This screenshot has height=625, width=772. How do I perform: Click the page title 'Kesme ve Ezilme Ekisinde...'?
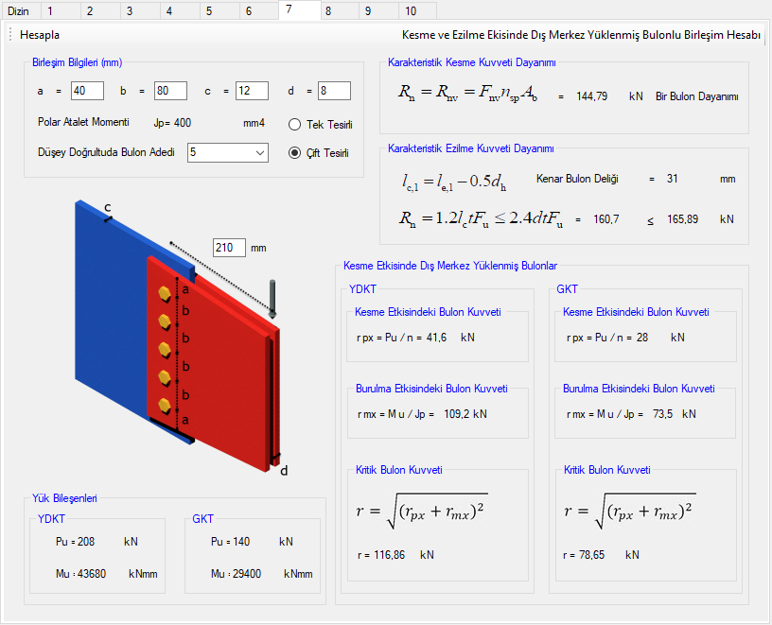pos(581,35)
